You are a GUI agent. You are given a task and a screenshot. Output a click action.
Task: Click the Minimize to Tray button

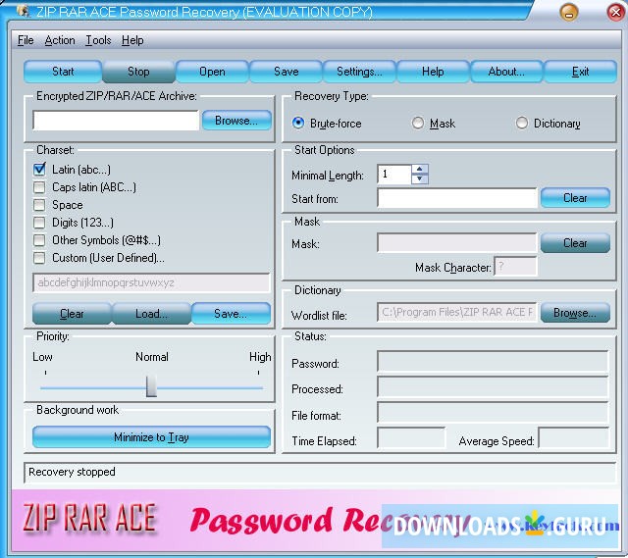[151, 437]
